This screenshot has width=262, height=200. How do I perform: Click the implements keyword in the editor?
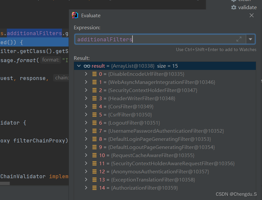click(x=59, y=176)
